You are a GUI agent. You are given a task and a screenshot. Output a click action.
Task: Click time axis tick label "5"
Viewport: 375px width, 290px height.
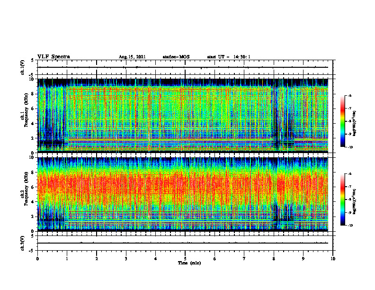pos(185,259)
